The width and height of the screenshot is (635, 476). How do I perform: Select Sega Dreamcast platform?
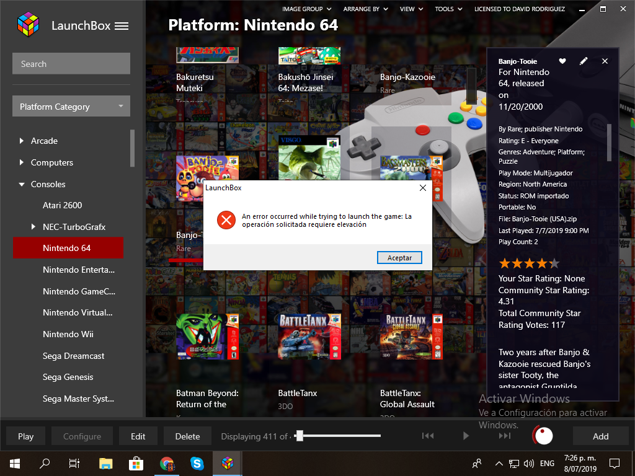pos(73,356)
